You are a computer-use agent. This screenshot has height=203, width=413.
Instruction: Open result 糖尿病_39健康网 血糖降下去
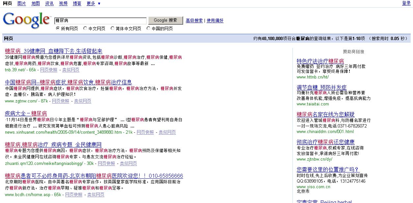(54, 51)
